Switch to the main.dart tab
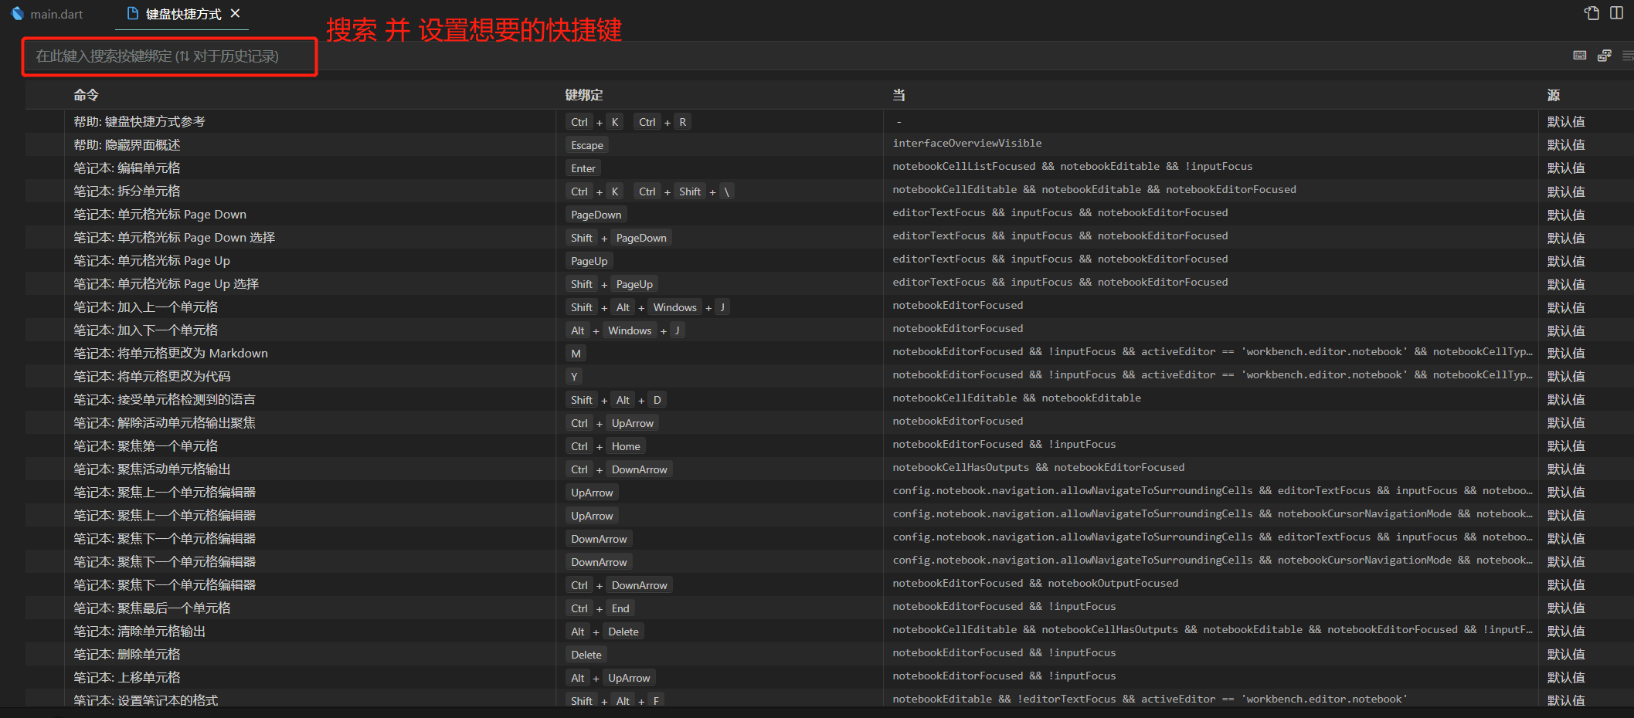 [x=56, y=14]
